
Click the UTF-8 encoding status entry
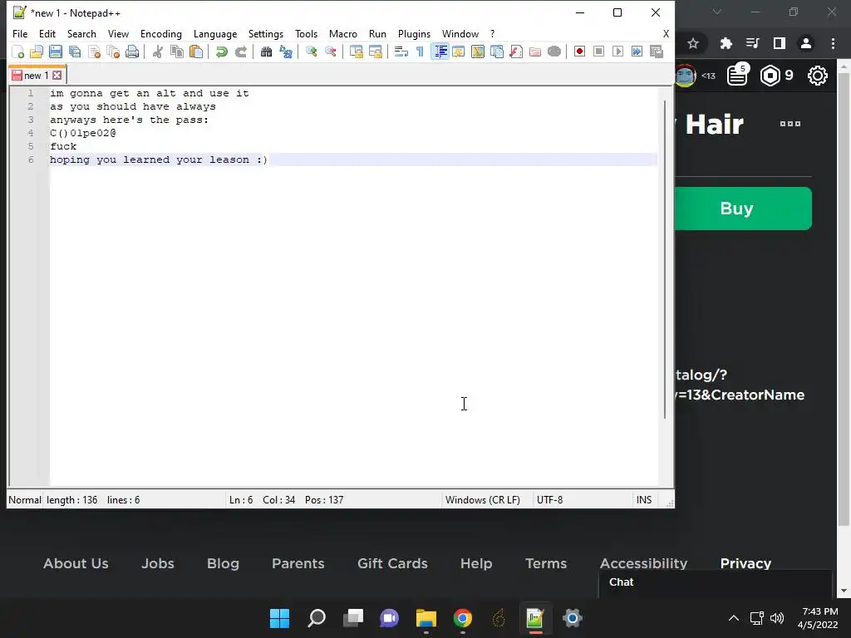point(550,499)
